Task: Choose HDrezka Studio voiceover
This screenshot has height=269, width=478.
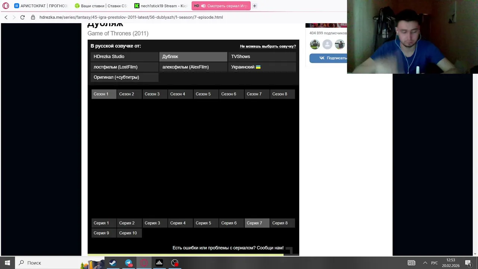Action: coord(125,56)
